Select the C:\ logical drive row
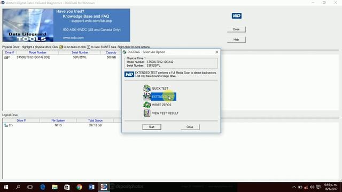The image size is (342, 192). (x=9, y=125)
